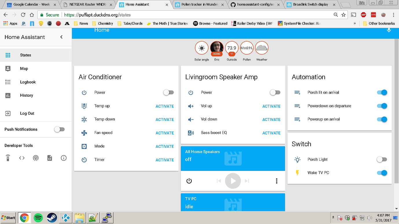This screenshot has width=399, height=224.
Task: Open the Templates developer tool file icon
Action: tap(50, 158)
